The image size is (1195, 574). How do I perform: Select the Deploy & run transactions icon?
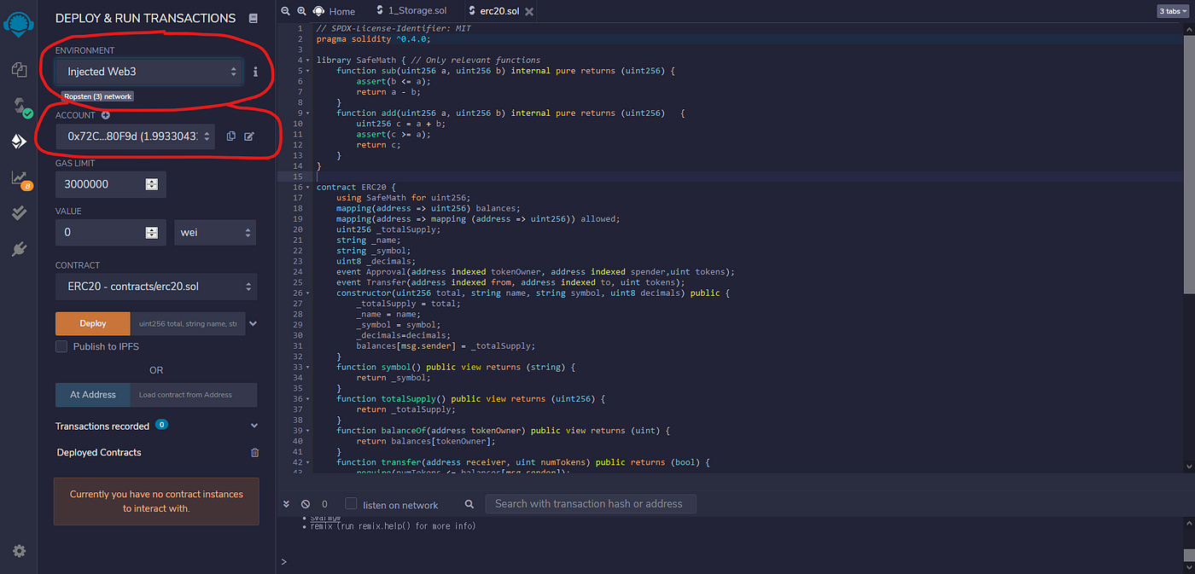coord(19,142)
